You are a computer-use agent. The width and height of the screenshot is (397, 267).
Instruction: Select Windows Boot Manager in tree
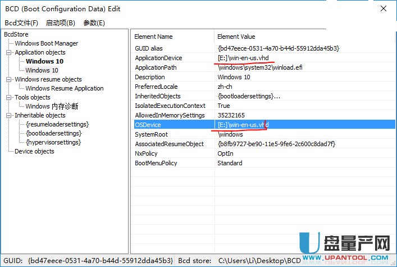click(x=46, y=43)
